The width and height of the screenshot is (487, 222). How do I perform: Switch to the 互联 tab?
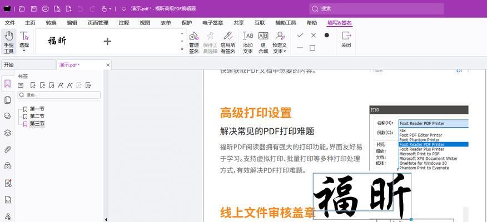click(x=259, y=23)
